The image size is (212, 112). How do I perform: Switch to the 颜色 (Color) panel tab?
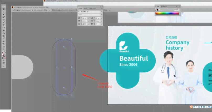click(x=158, y=7)
